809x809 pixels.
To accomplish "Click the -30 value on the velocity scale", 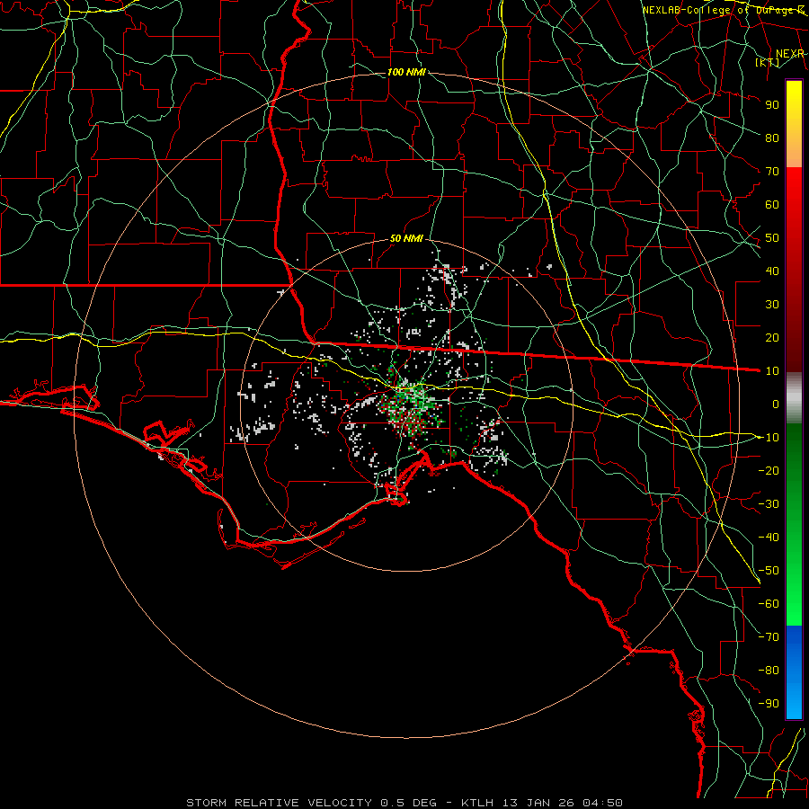I will 769,504.
